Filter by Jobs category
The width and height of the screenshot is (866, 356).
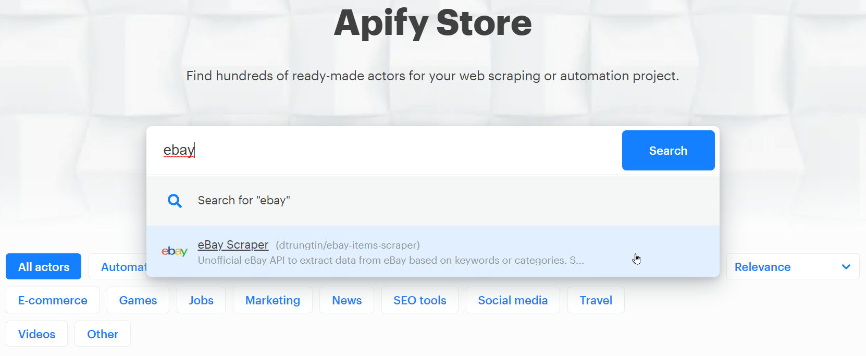[x=201, y=300]
